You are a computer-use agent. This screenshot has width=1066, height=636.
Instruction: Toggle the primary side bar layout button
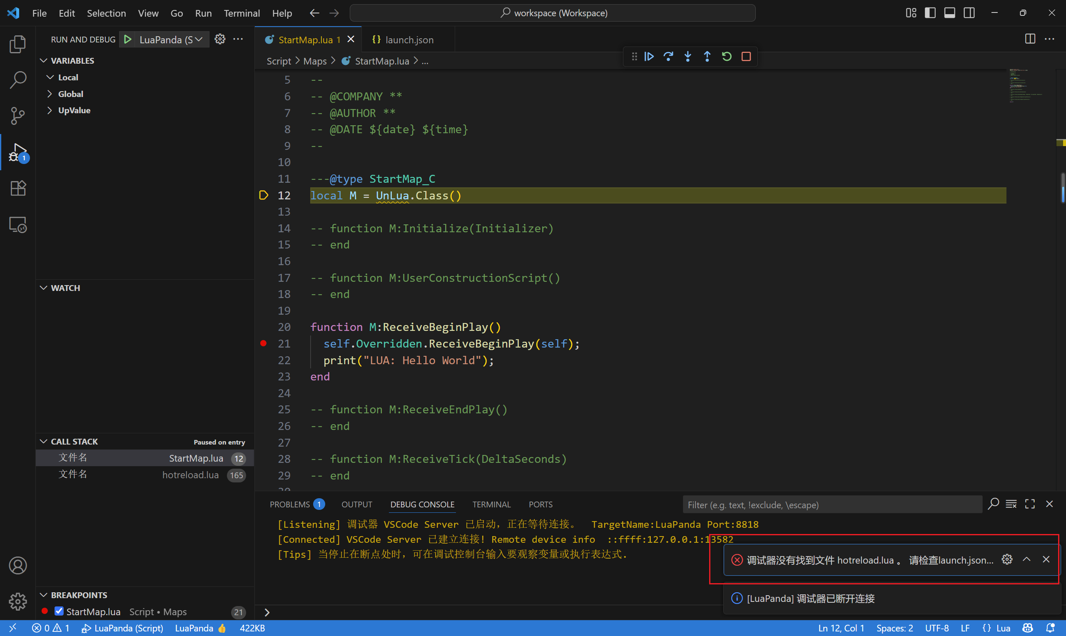pos(930,13)
